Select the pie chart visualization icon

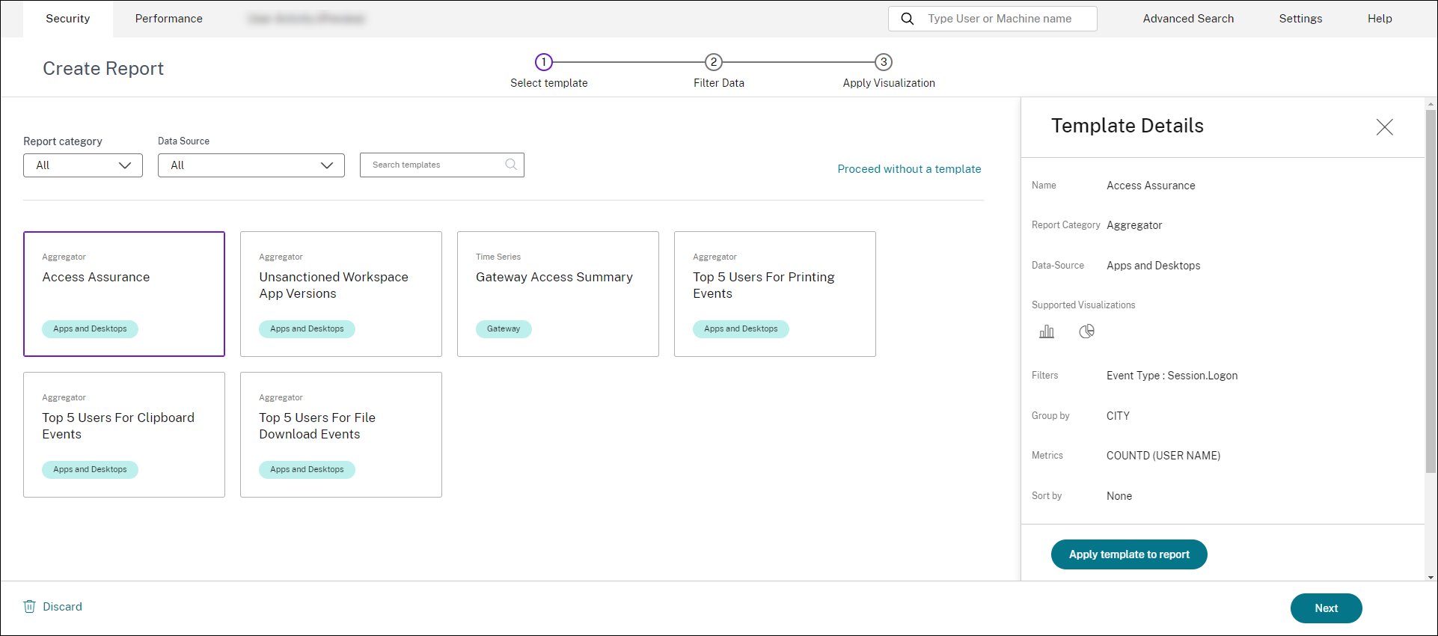(1086, 331)
